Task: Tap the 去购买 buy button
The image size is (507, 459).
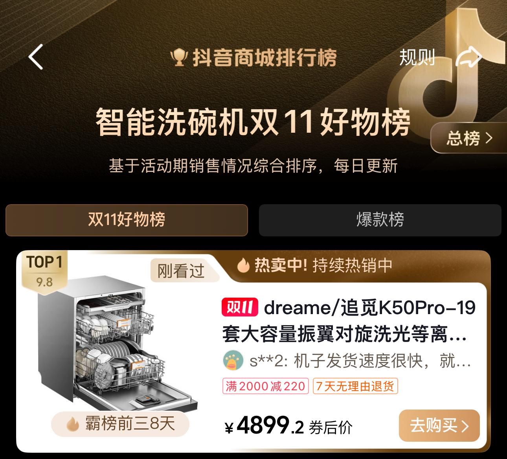Action: point(439,425)
